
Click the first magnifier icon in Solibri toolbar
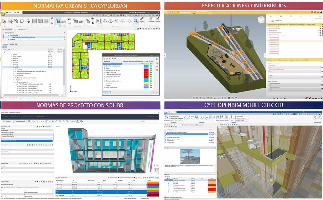point(53,121)
